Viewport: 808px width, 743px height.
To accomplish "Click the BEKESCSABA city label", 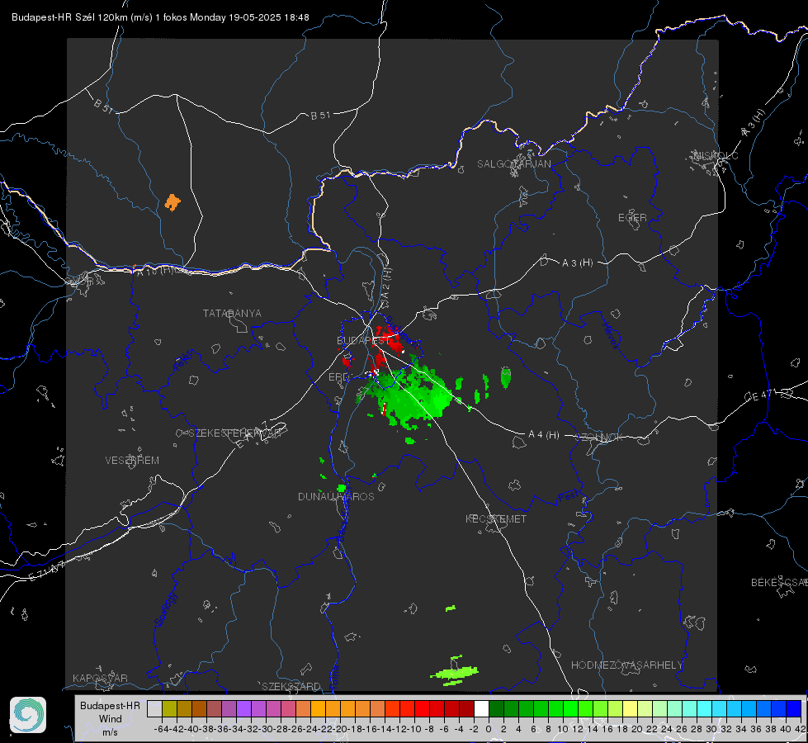I will point(779,582).
